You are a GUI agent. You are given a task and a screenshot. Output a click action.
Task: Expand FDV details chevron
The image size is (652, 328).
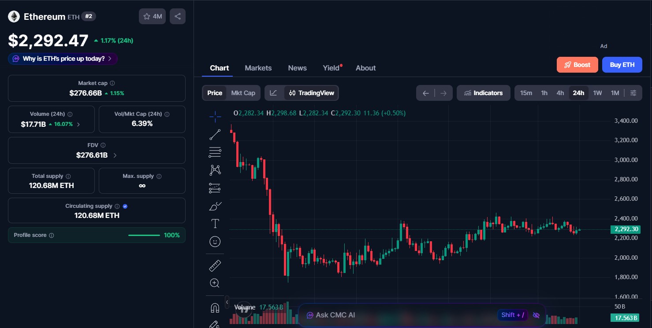point(115,155)
